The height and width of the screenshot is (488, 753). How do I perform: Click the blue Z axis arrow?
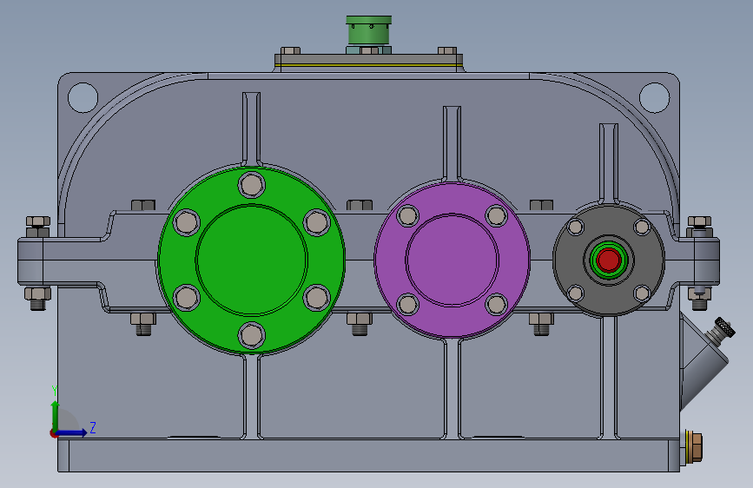pyautogui.click(x=72, y=432)
